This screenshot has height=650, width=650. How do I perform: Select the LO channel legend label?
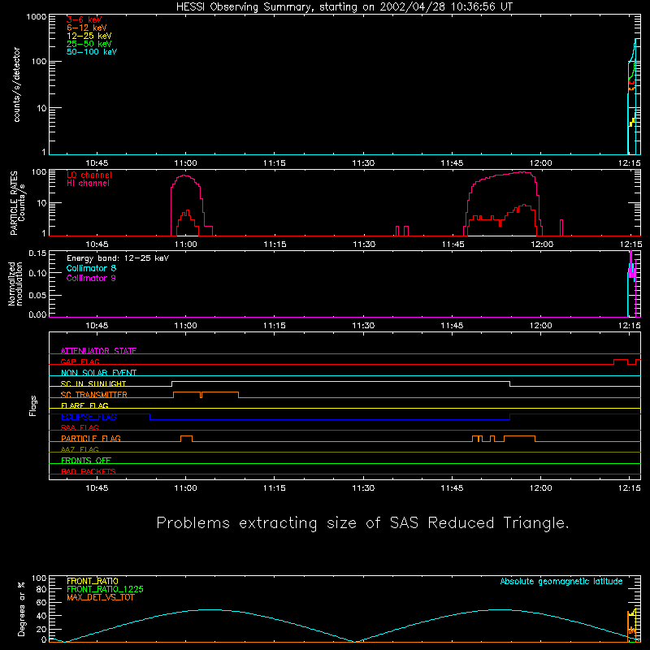pos(89,175)
